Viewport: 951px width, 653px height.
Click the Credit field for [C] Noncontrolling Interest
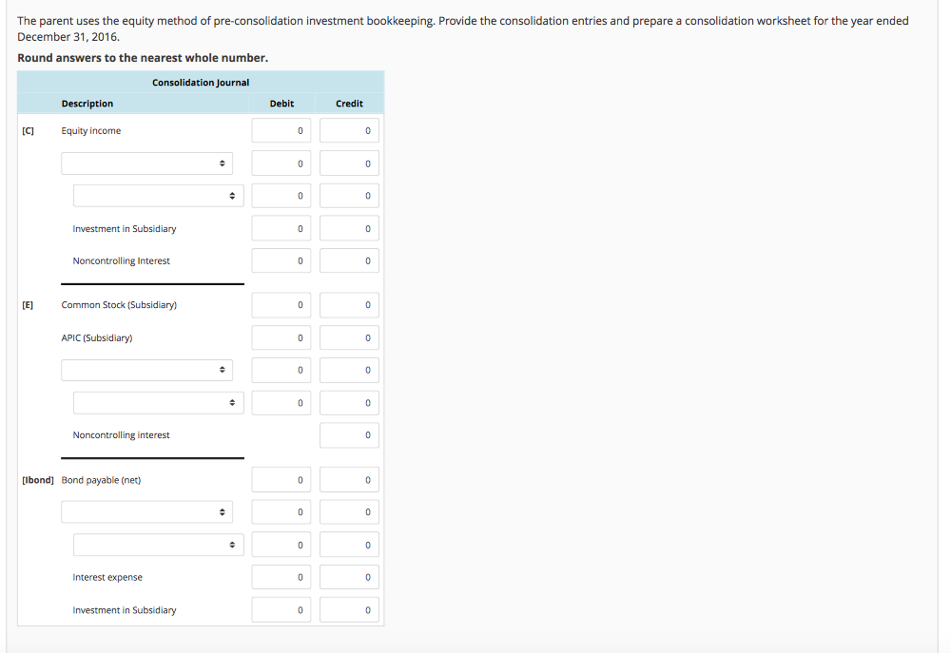(x=349, y=260)
